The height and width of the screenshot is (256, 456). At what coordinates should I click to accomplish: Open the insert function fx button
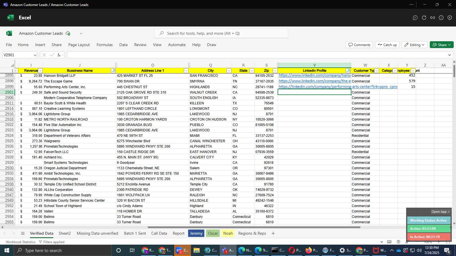[x=59, y=55]
